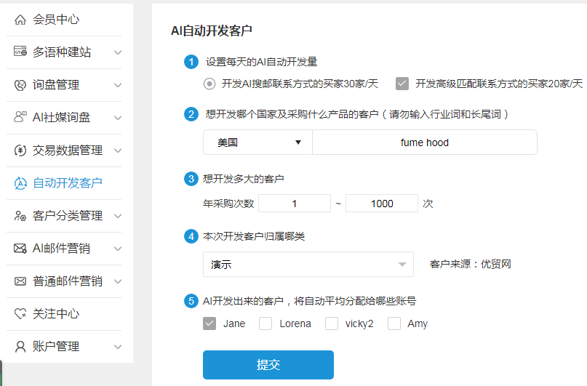Expand the 询盘管理 submenu chevron
Screen dimensions: 587x386
tap(118, 85)
